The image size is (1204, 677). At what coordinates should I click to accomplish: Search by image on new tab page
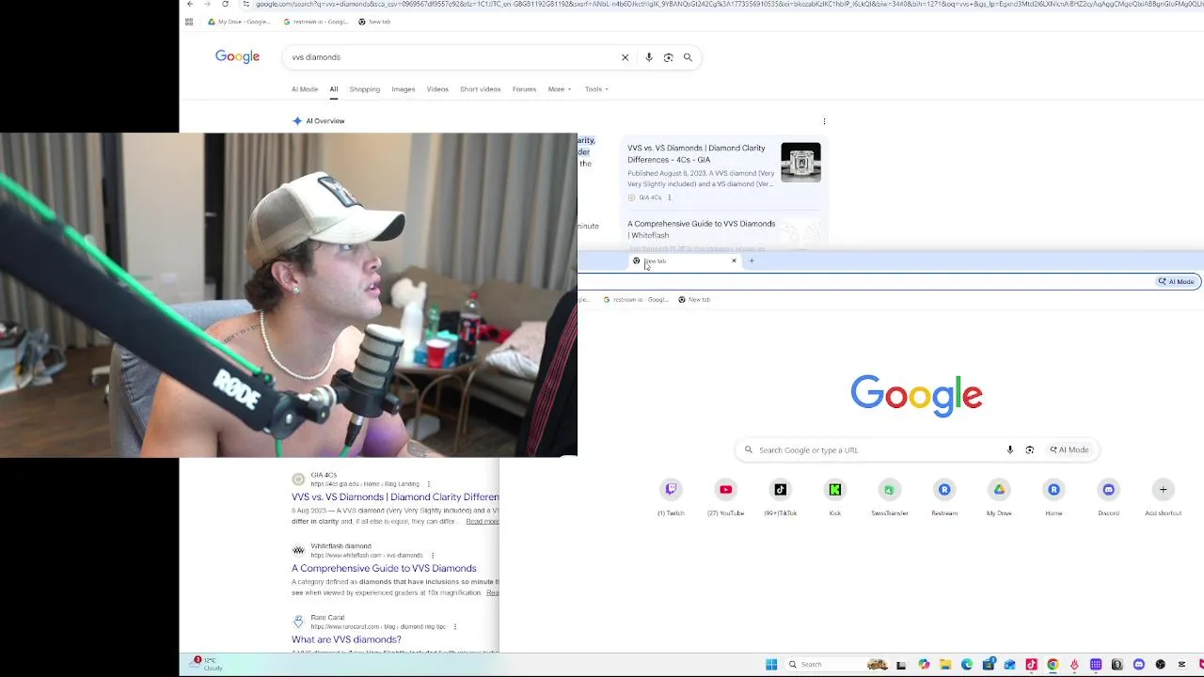click(1029, 449)
